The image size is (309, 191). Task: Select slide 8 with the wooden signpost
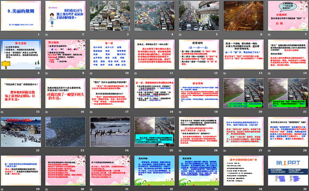(21, 55)
